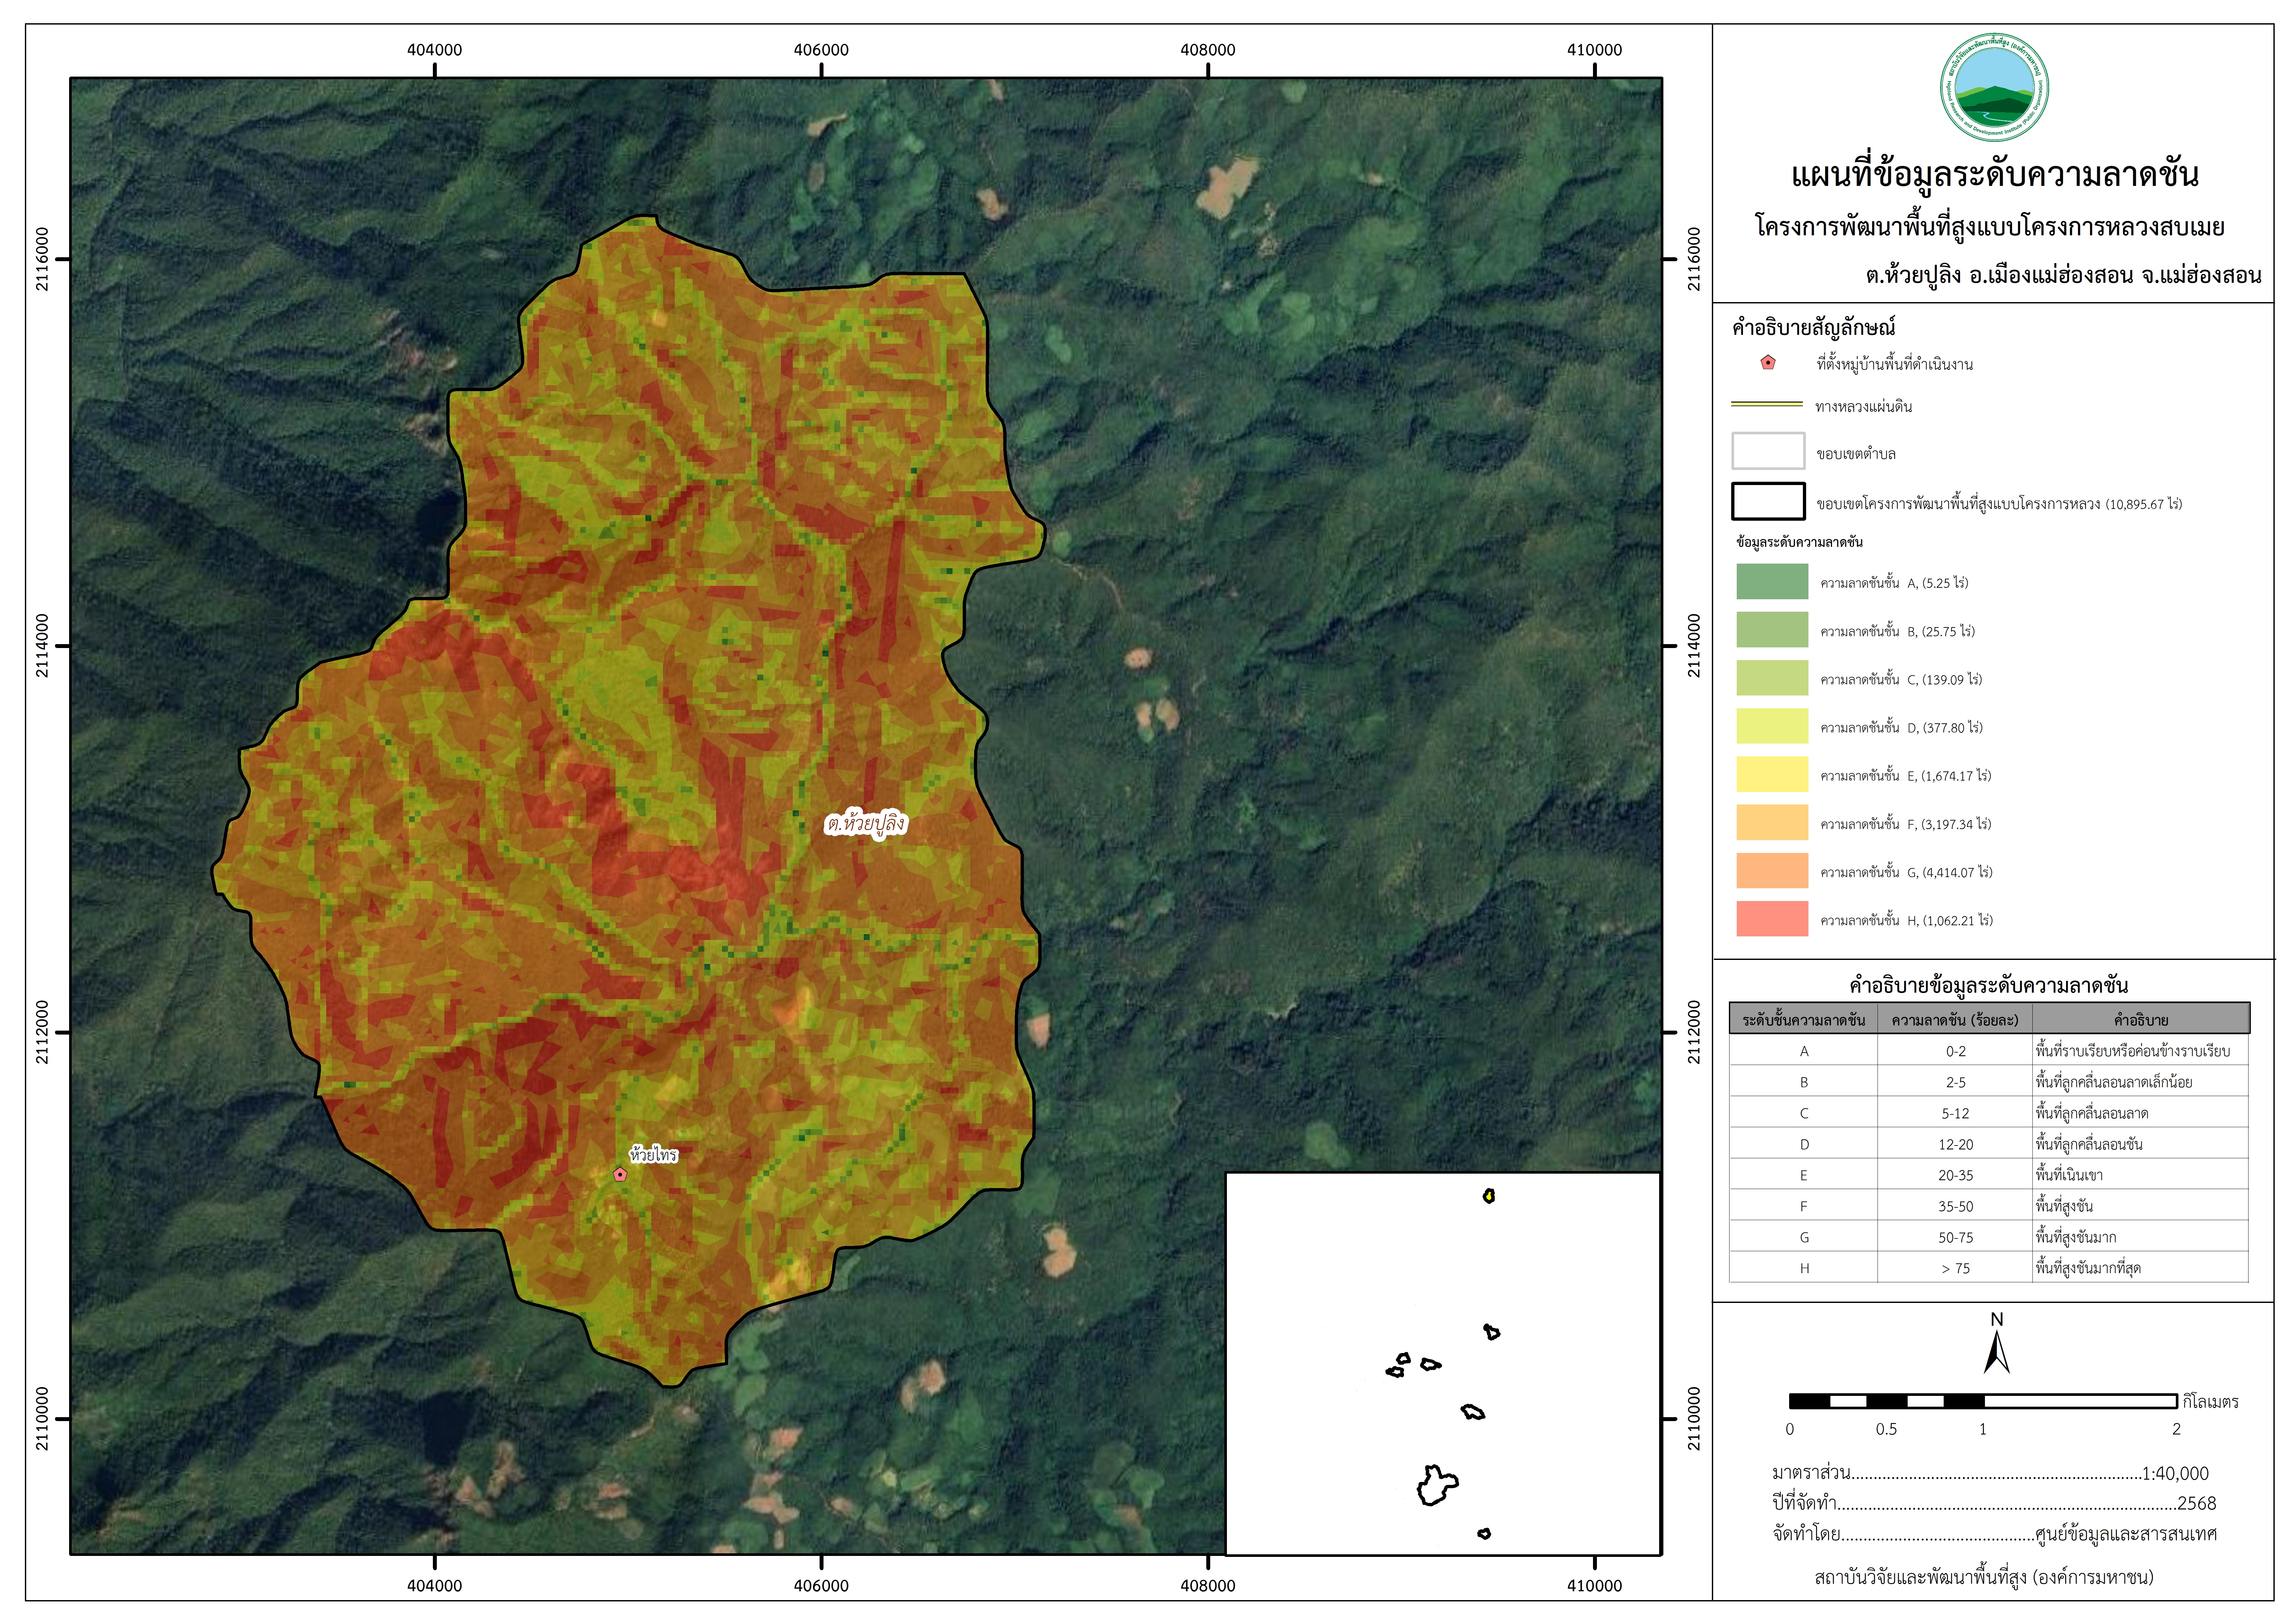The image size is (2296, 1624).
Task: Click the project area label with 10,895.67 ไร่
Action: tap(1999, 504)
